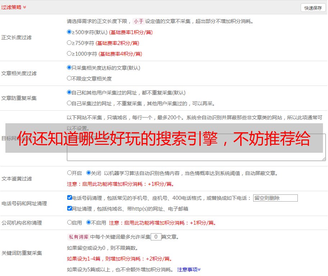Toggle the 电话号码清理 checkbox
This screenshot has height=276, width=328.
(70, 198)
